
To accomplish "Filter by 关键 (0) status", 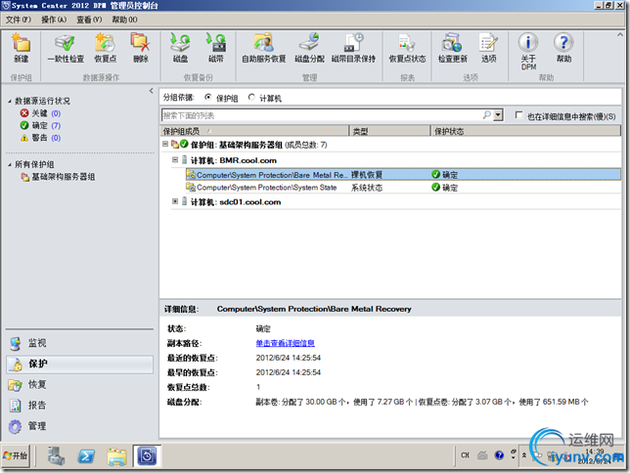I will point(40,113).
